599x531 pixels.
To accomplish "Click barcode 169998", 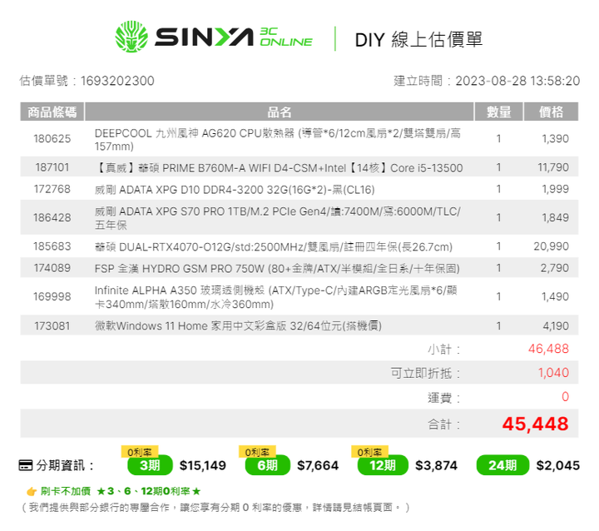I will 52,297.
